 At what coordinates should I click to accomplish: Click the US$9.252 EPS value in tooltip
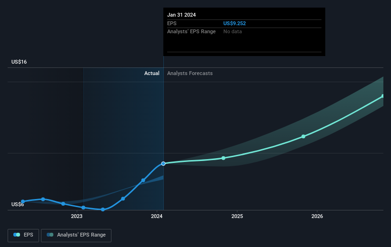click(234, 23)
